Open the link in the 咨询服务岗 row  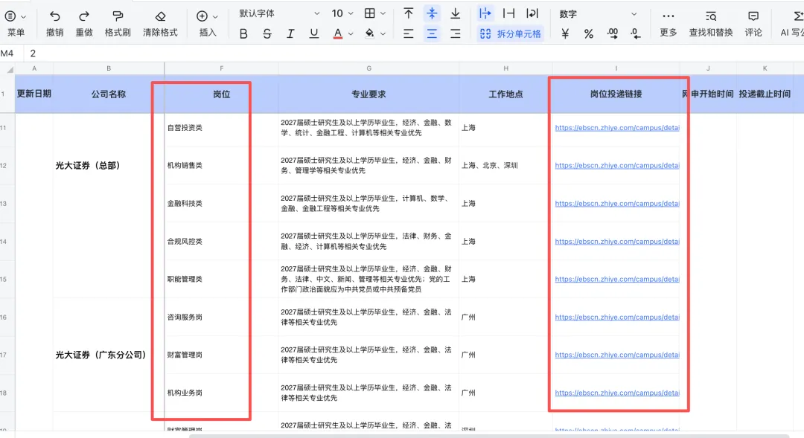[617, 317]
